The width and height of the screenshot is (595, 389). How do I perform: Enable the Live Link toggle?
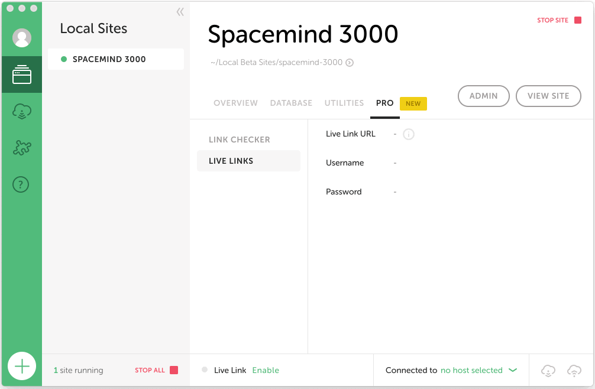click(x=266, y=371)
